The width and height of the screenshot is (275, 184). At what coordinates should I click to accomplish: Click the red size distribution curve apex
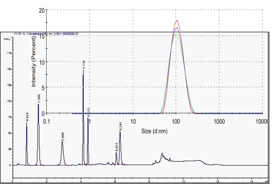pos(177,20)
